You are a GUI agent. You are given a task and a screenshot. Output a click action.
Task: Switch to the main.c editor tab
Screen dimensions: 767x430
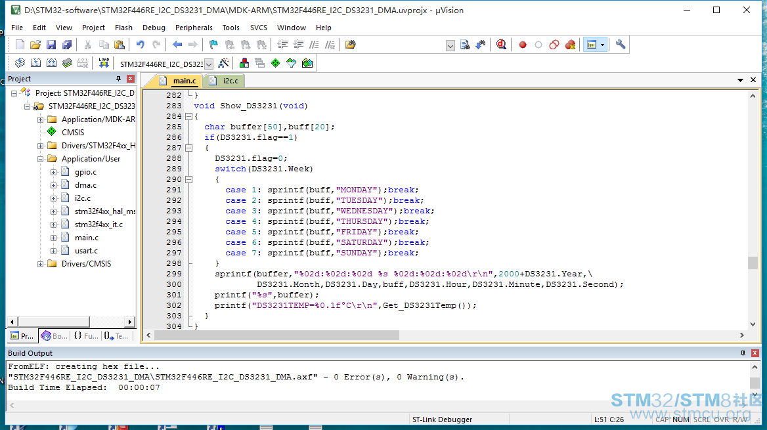pyautogui.click(x=179, y=81)
